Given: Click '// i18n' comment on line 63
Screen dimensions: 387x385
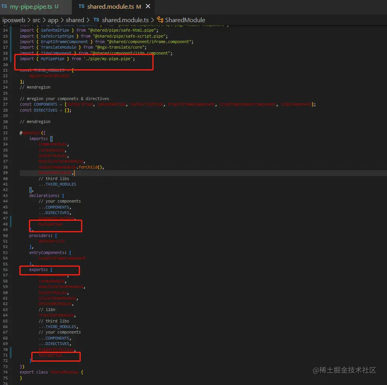Looking at the screenshot, I should coord(47,309).
